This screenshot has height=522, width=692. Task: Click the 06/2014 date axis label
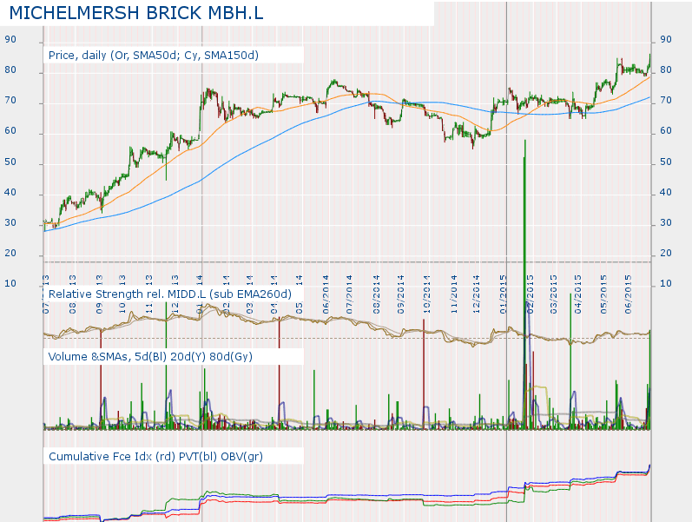click(x=326, y=294)
